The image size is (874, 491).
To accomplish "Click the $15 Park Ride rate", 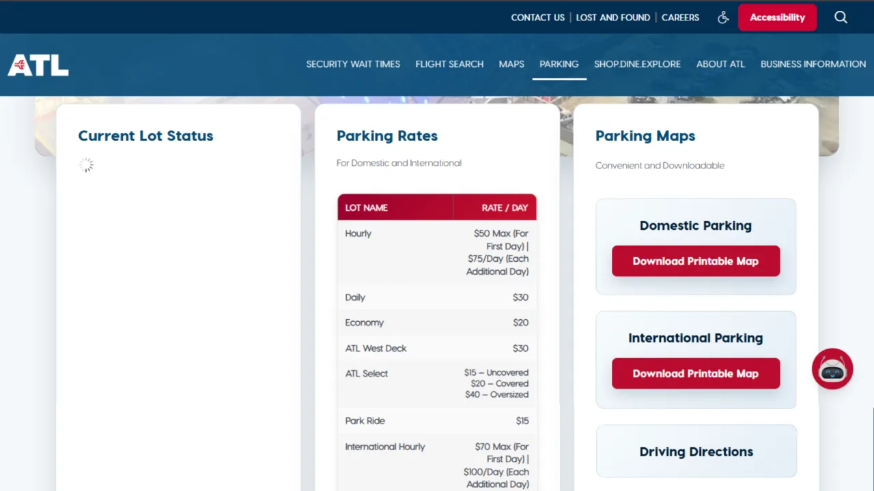I will 522,421.
